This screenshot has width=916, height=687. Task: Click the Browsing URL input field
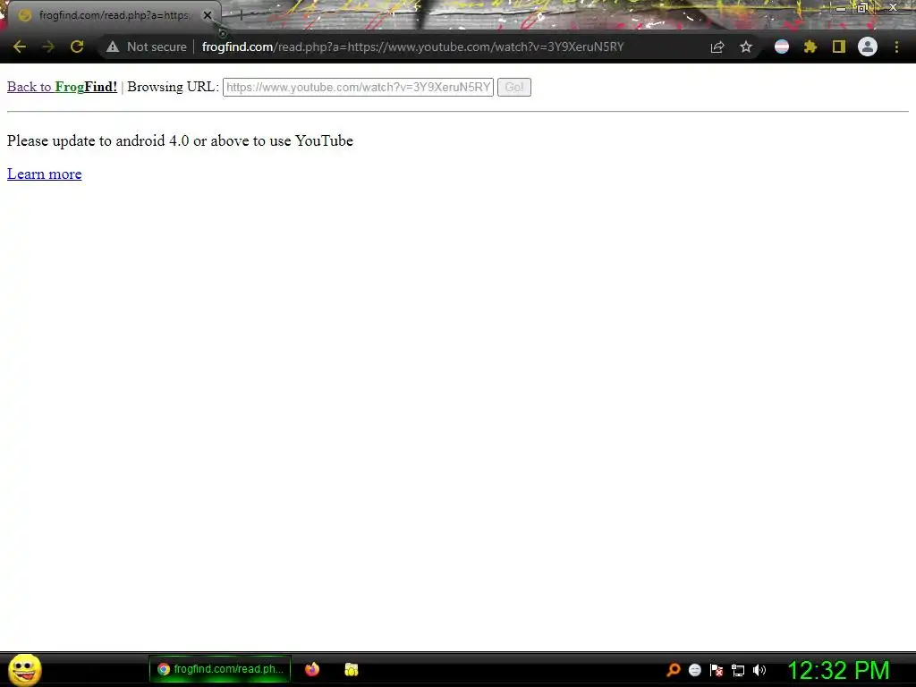tap(358, 87)
